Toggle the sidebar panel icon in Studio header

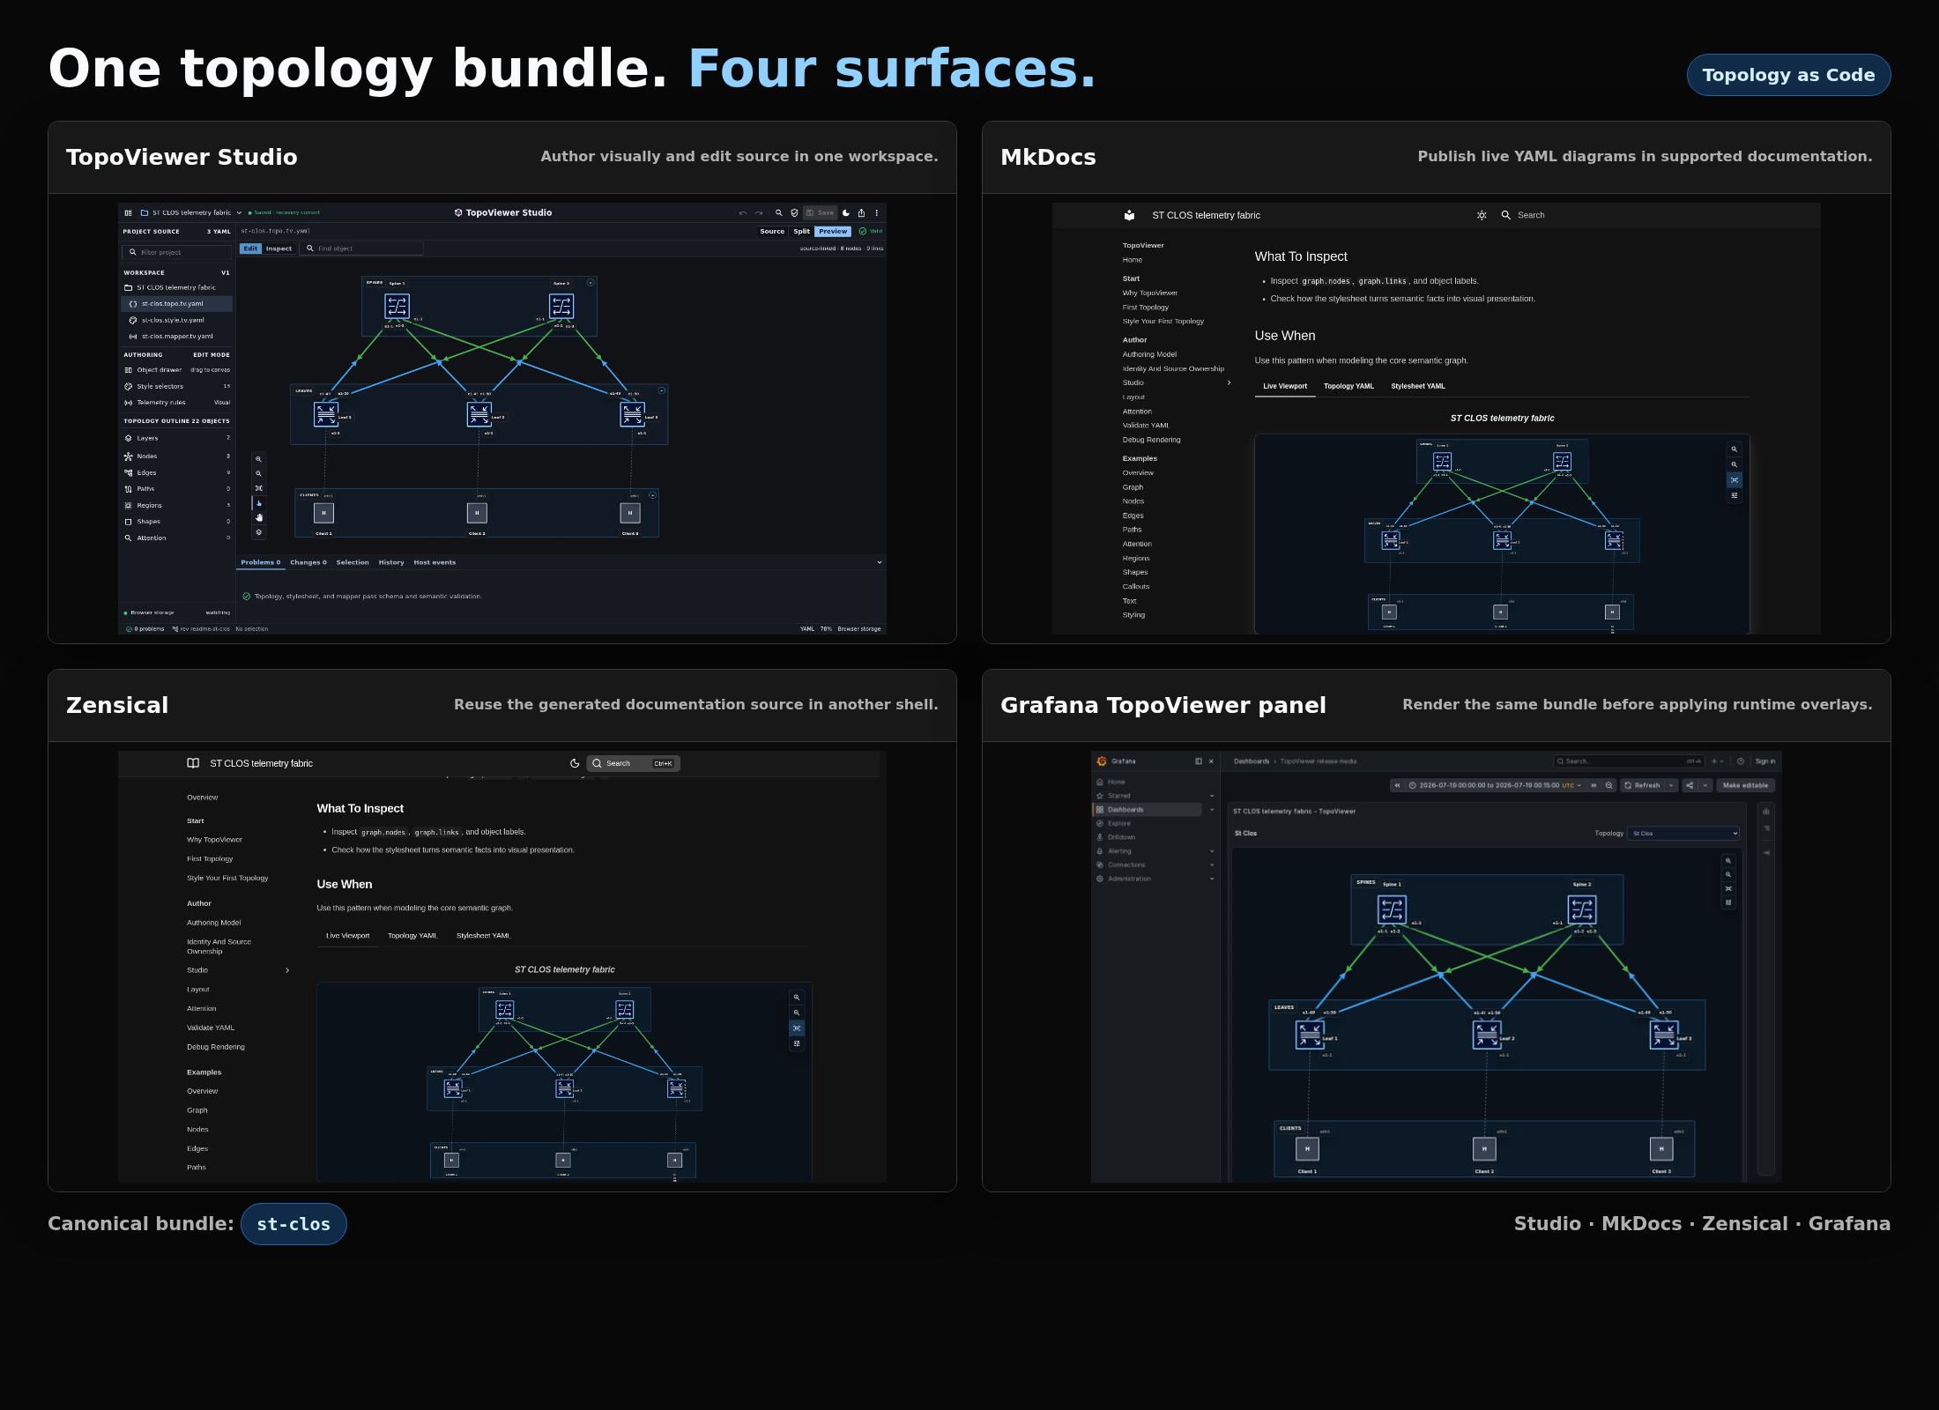tap(128, 212)
